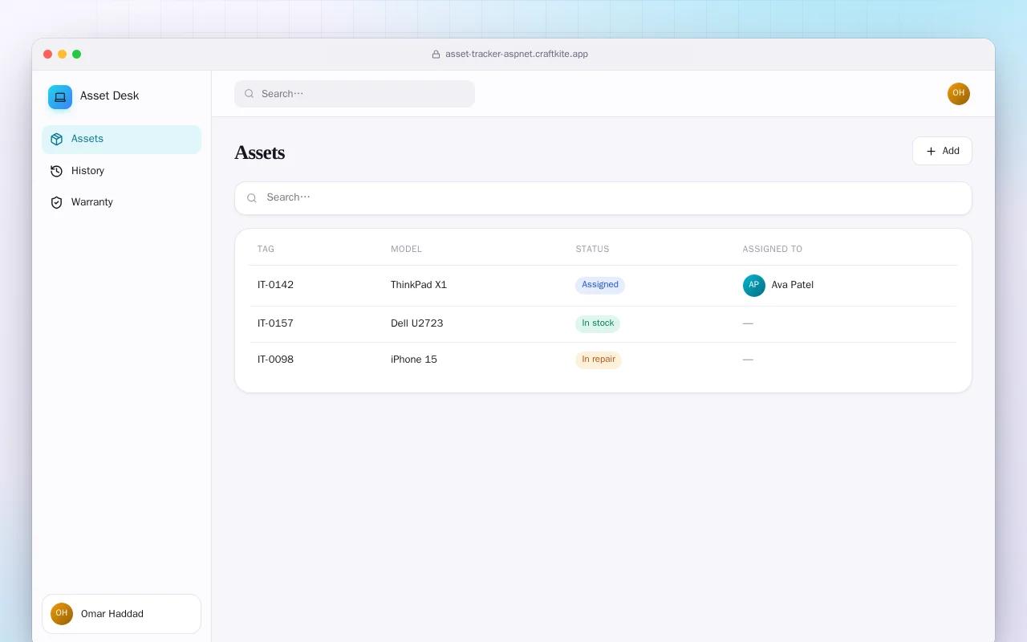The image size is (1027, 642).
Task: Click the History clock icon in sidebar
Action: (x=56, y=171)
